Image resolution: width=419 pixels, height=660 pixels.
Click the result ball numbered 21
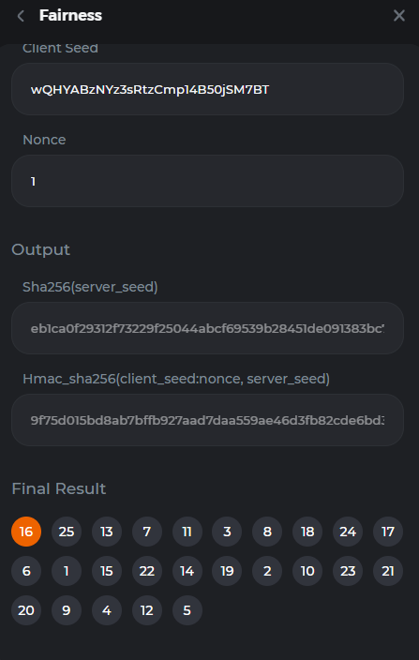click(388, 571)
